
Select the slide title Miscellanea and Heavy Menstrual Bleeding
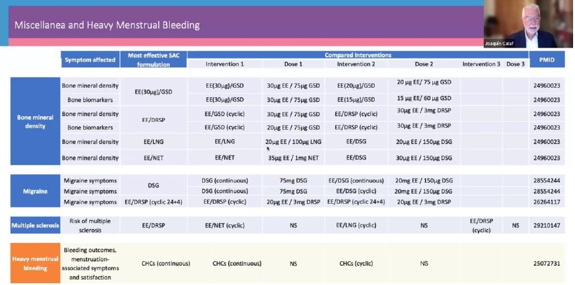coord(107,25)
